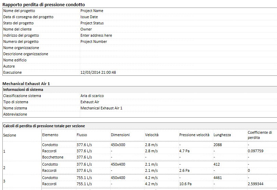The image size is (277, 190).
Task: Select the 'Aria di scarico' classification value
Action: (92, 96)
